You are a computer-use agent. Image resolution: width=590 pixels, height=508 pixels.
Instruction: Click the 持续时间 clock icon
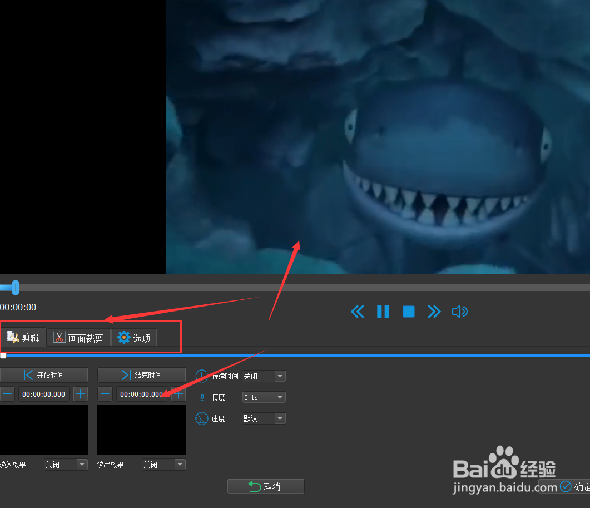tap(202, 376)
